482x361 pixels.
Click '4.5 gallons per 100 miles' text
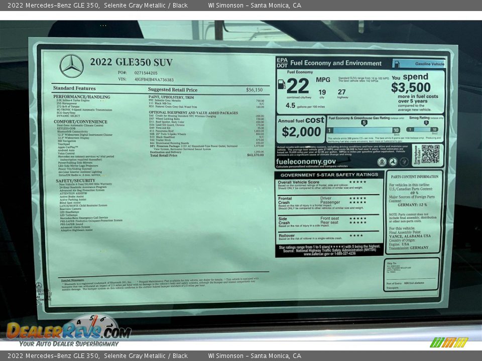(x=305, y=106)
